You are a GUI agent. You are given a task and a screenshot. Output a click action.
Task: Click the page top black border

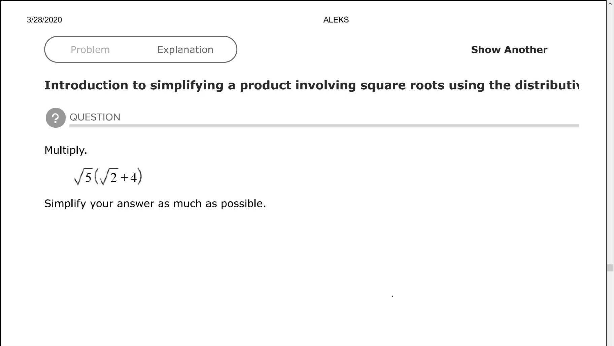click(303, 1)
